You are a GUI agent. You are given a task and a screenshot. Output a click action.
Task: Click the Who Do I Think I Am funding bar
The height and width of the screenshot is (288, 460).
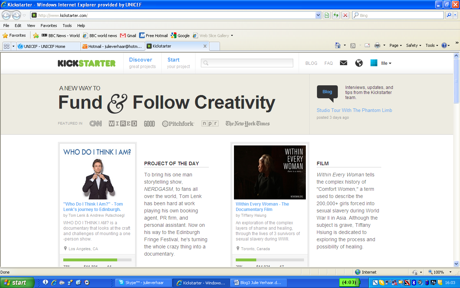click(97, 260)
